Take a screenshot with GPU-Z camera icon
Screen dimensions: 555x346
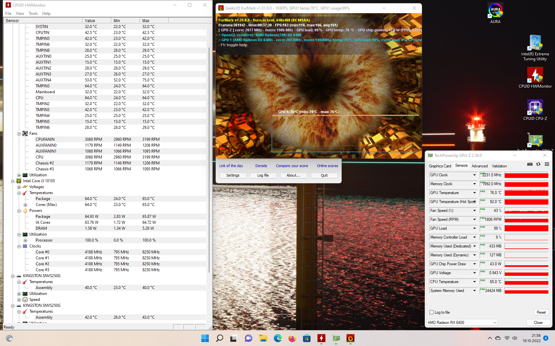(530, 164)
